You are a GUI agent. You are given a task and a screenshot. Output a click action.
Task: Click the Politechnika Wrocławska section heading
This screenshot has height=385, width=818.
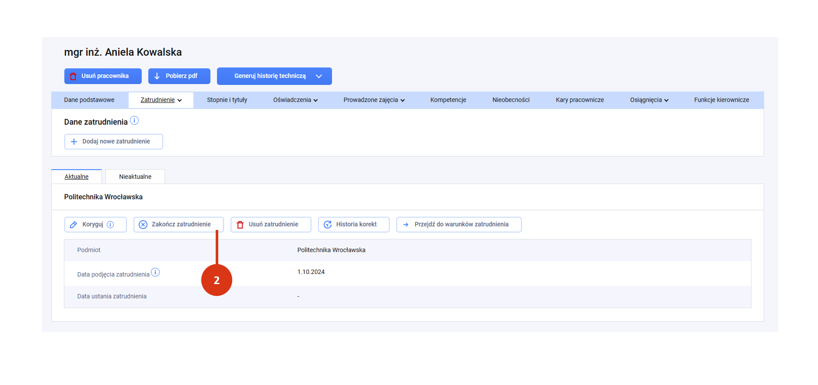(103, 197)
